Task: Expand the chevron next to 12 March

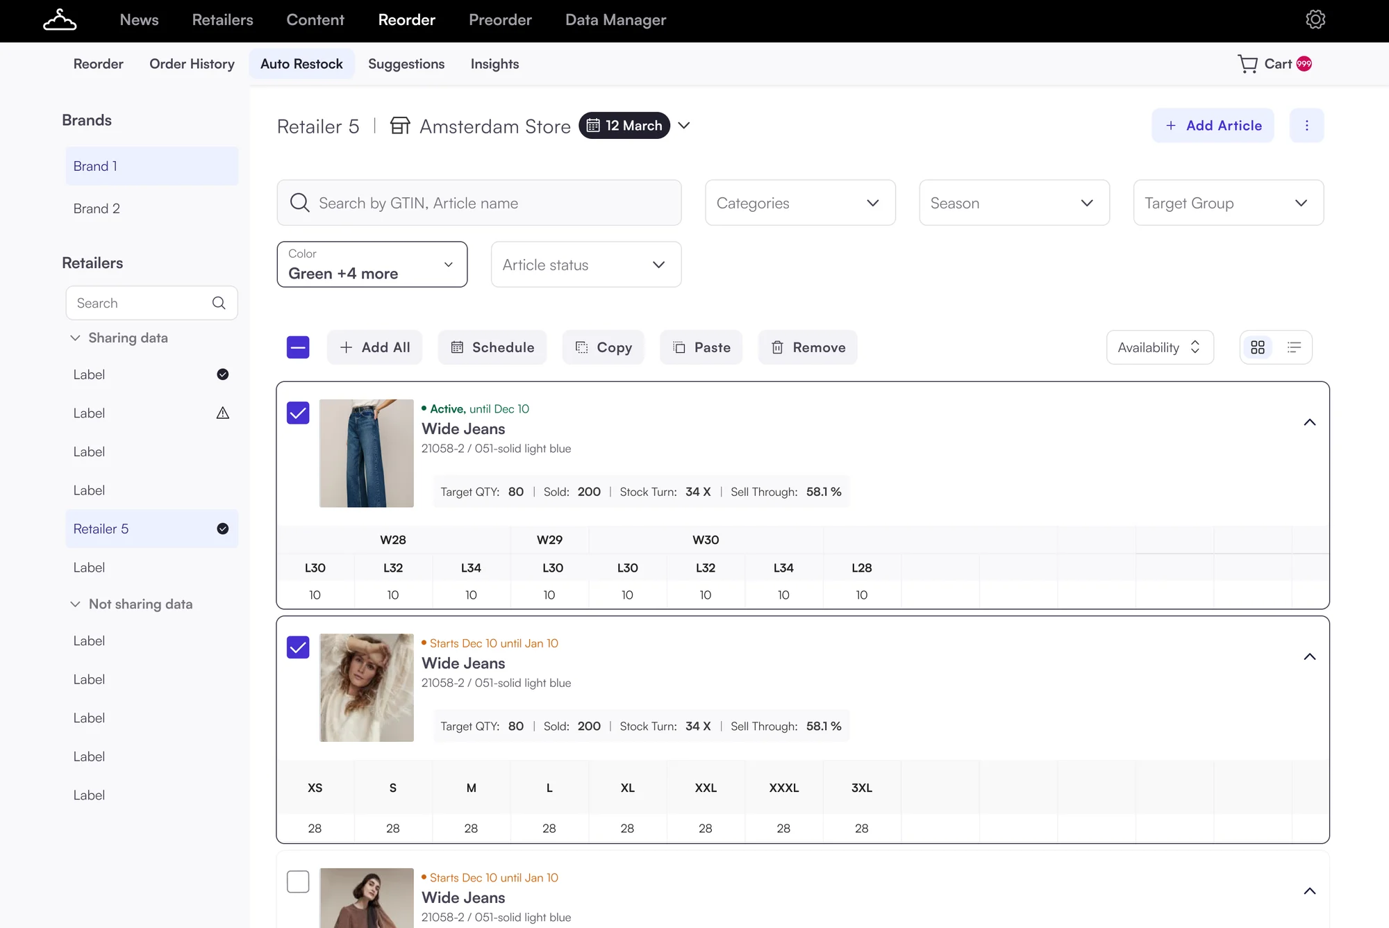Action: tap(684, 126)
